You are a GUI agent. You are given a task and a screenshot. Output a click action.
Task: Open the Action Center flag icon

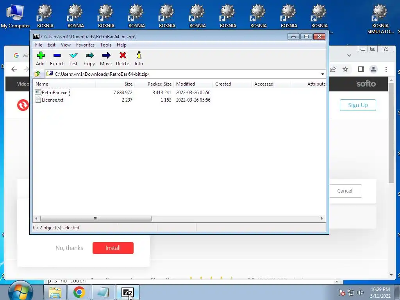click(x=342, y=293)
